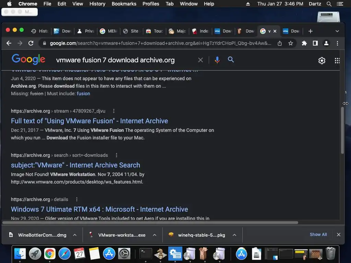351x263 pixels.
Task: Open Terminal from the Dock
Action: coord(146,254)
